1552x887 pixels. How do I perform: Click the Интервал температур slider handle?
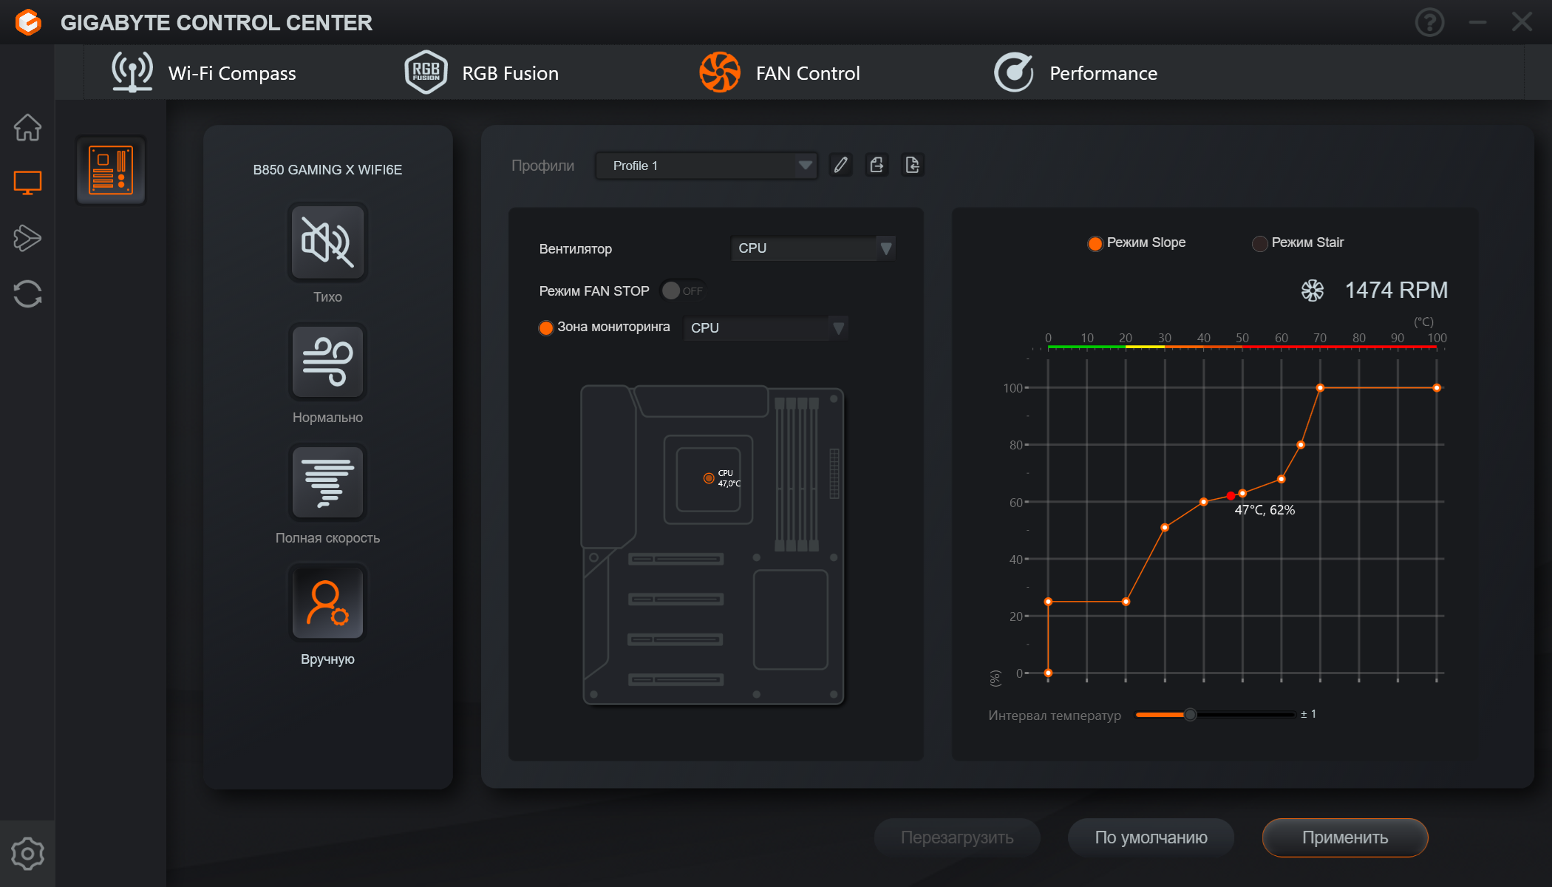point(1190,715)
